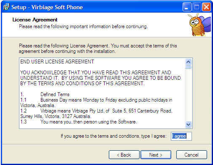Go back with the < Back button
The image size is (213, 165).
(124, 155)
